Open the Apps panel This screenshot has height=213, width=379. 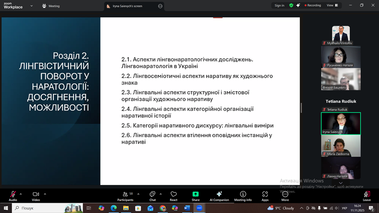click(265, 196)
